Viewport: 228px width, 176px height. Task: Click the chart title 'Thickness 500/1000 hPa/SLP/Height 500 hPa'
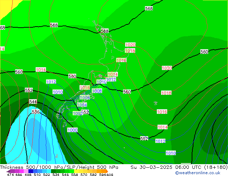[59, 167]
